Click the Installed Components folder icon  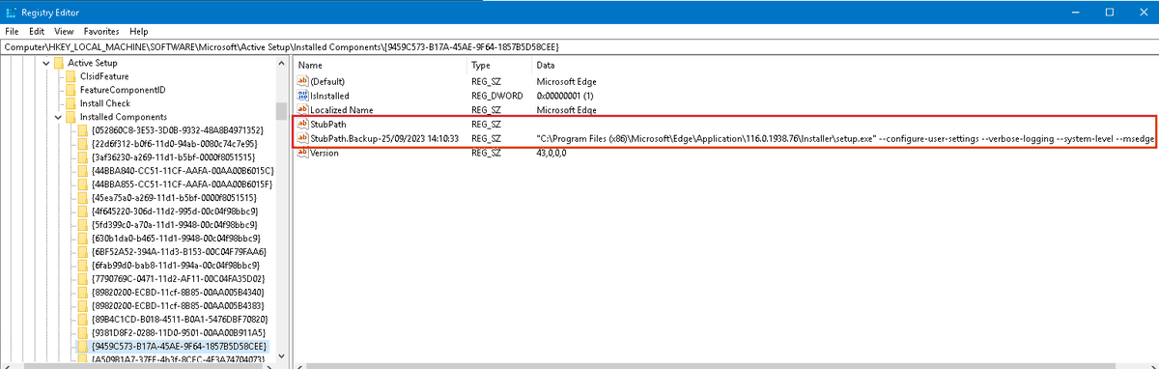[71, 117]
